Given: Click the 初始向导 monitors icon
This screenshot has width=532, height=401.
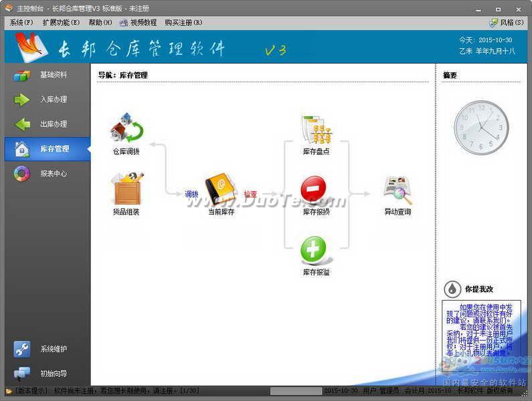Looking at the screenshot, I should pos(22,374).
